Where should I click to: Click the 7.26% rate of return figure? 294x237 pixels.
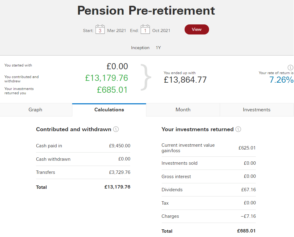click(281, 80)
